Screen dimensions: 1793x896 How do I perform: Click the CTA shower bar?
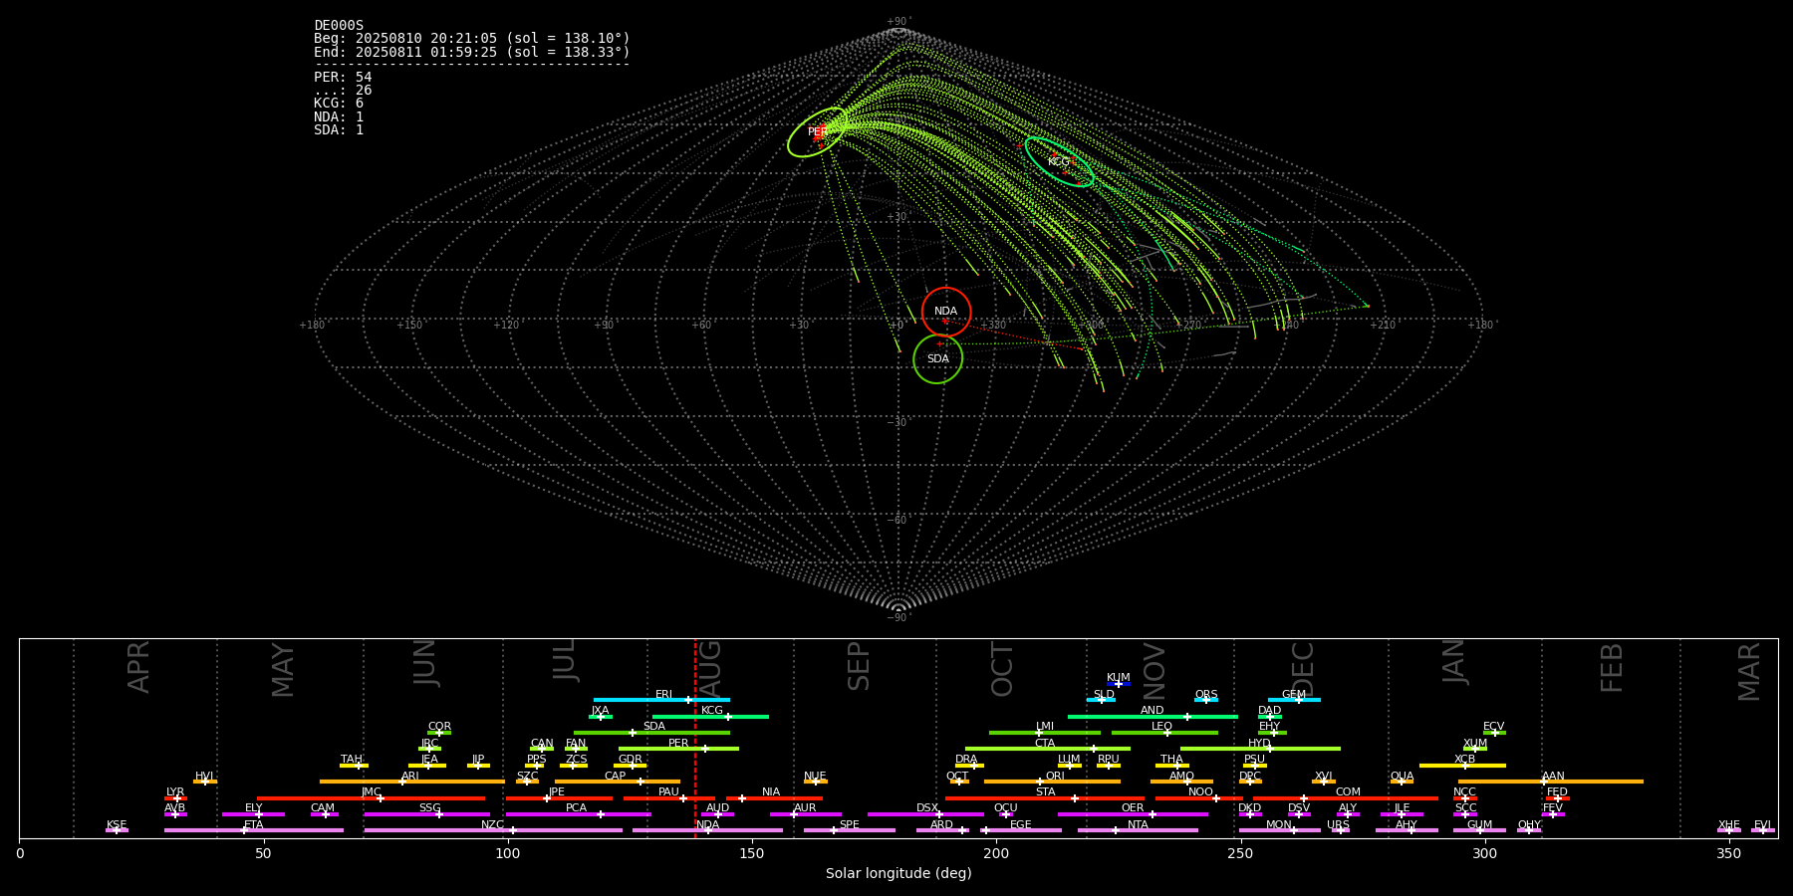click(x=1048, y=749)
